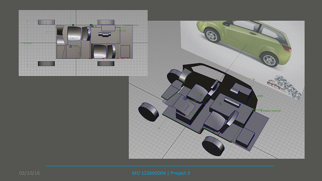Viewport: 322px width, 181px height.
Task: Click the "MD 123690004 | Project 3" footer text
Action: coord(161,173)
